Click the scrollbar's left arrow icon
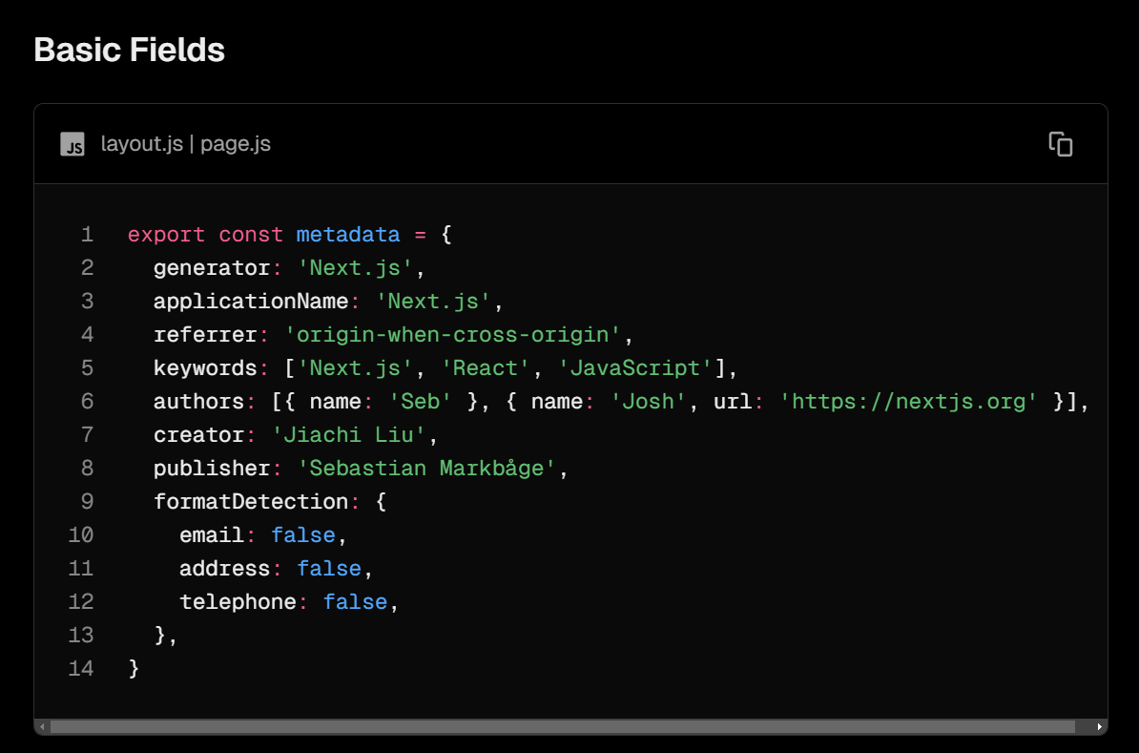The width and height of the screenshot is (1139, 753). pyautogui.click(x=41, y=727)
